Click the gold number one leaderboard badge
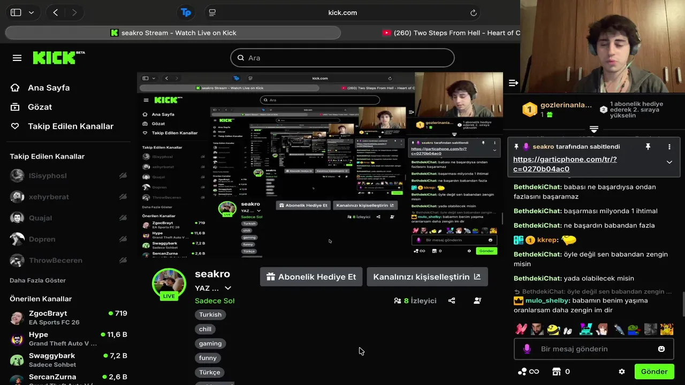Image resolution: width=685 pixels, height=385 pixels. 529,110
